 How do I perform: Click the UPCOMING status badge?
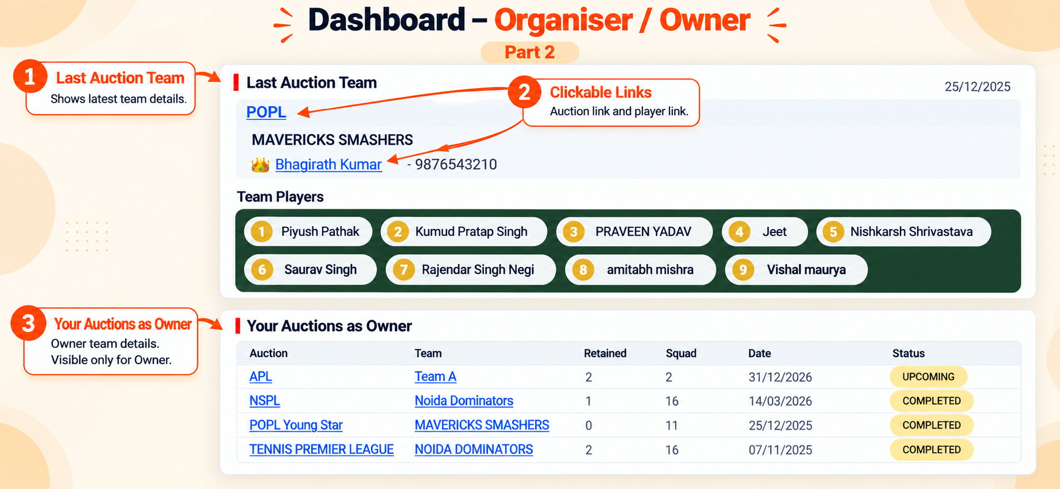pos(928,377)
